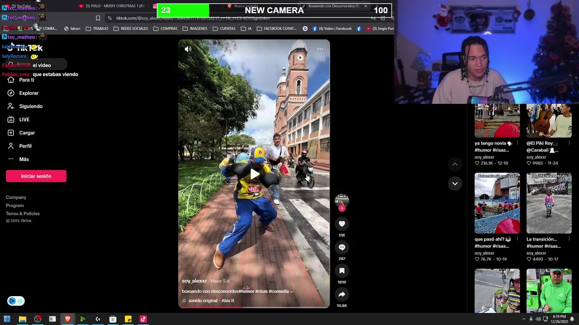
Task: Open Logitech G HUB from the taskbar
Action: (x=98, y=319)
